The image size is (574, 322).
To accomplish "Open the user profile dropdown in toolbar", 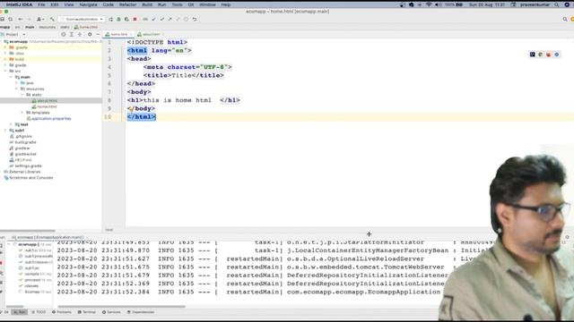I will 40,19.
